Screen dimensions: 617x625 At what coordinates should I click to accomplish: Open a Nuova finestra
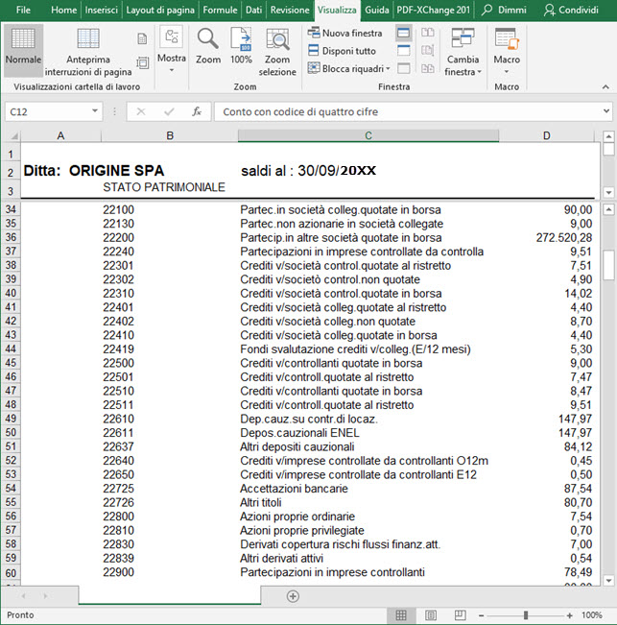[x=344, y=33]
